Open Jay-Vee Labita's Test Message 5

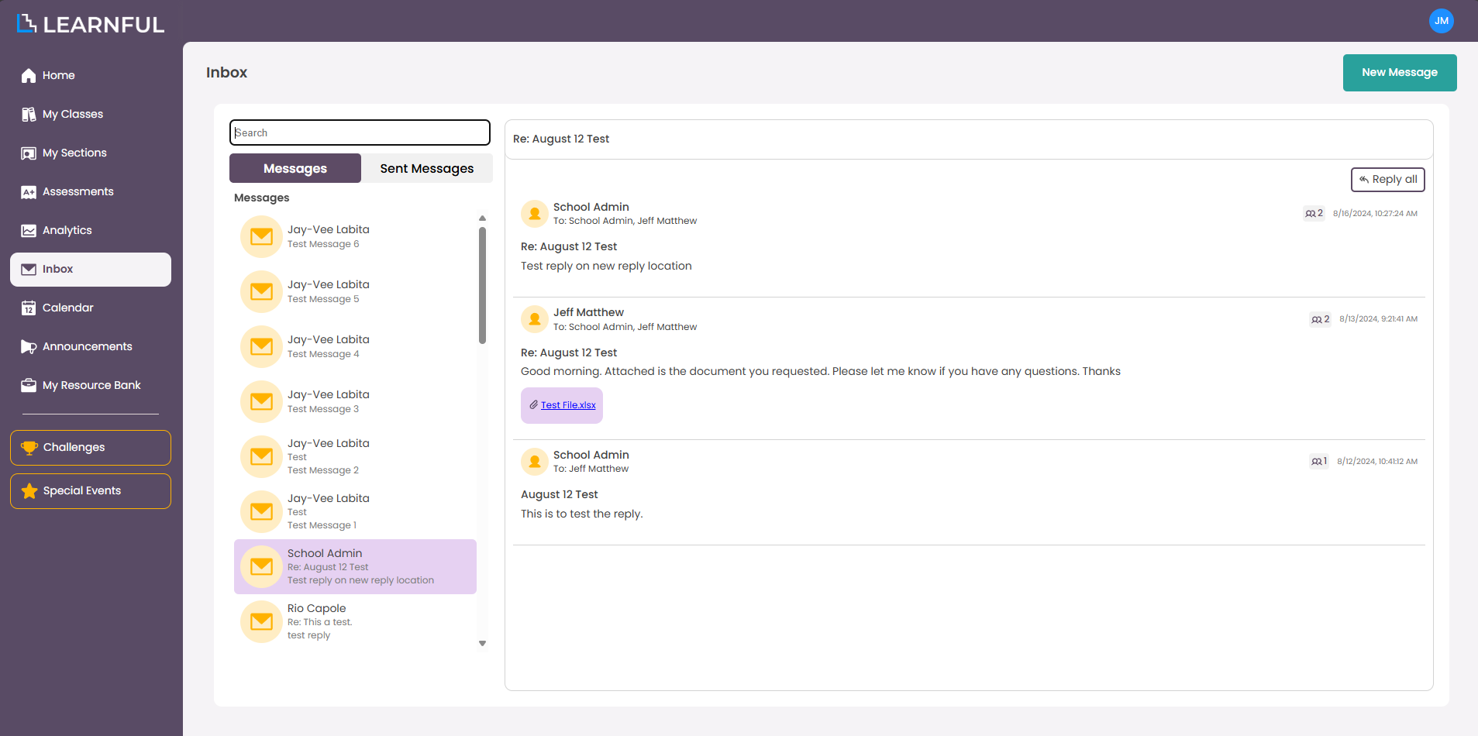(355, 291)
